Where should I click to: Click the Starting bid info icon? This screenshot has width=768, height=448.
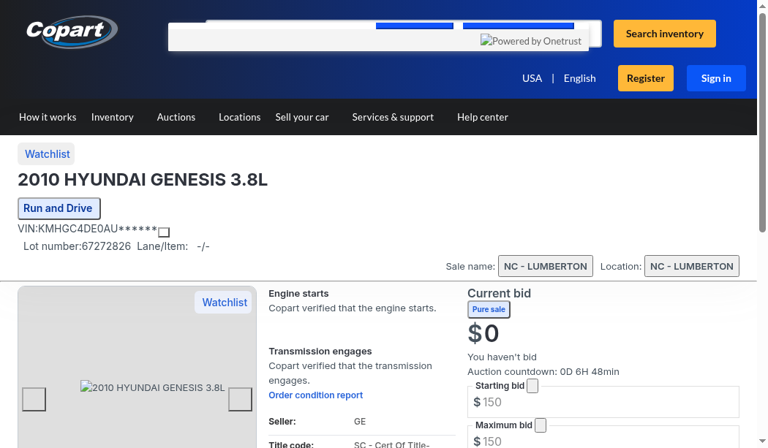(532, 386)
